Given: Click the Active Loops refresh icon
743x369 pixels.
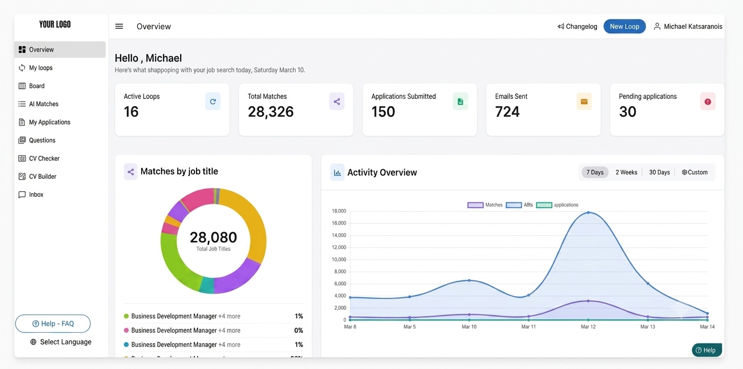Looking at the screenshot, I should (213, 101).
